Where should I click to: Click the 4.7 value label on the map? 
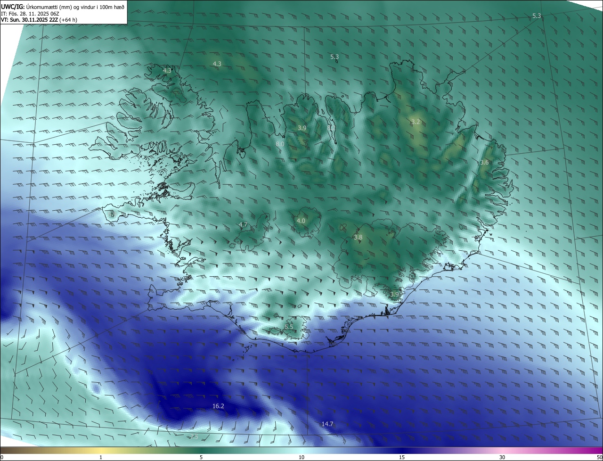pos(243,225)
